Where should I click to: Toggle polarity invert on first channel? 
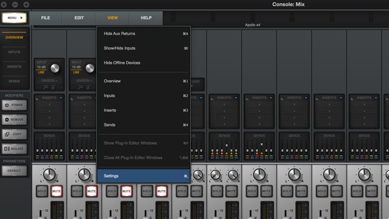(53, 88)
